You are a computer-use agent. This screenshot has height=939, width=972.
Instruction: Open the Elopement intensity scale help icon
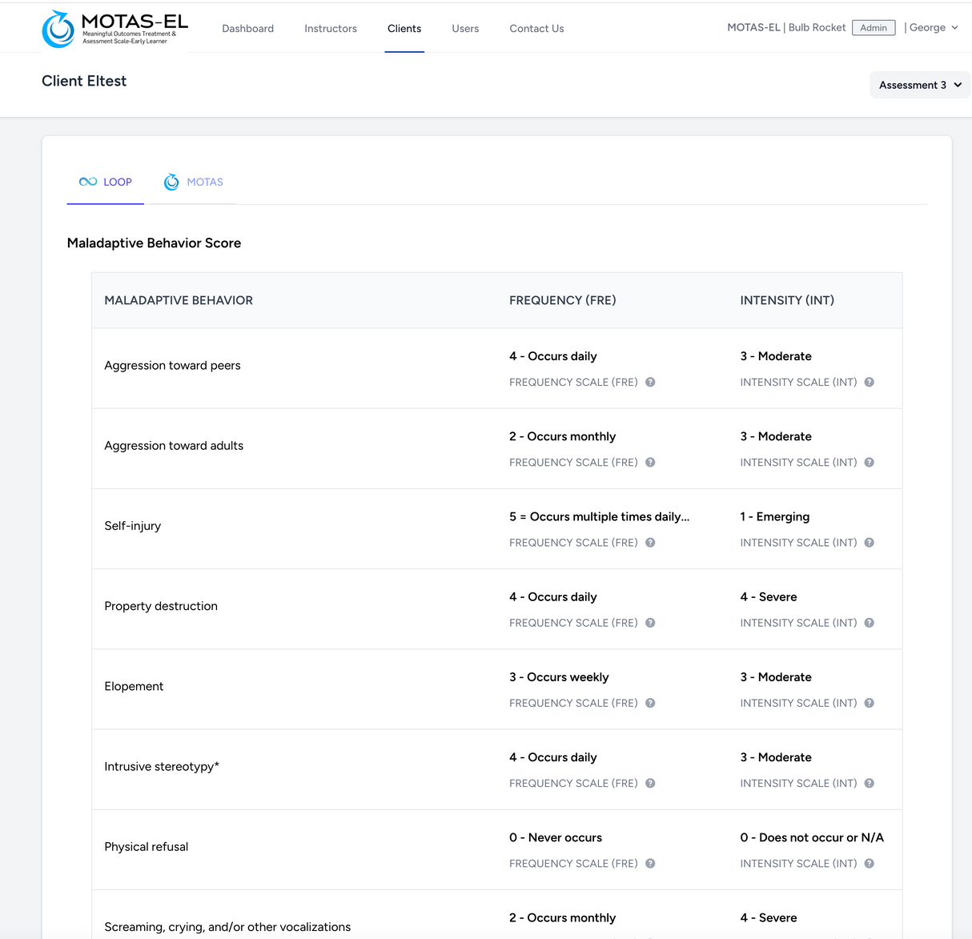[869, 703]
